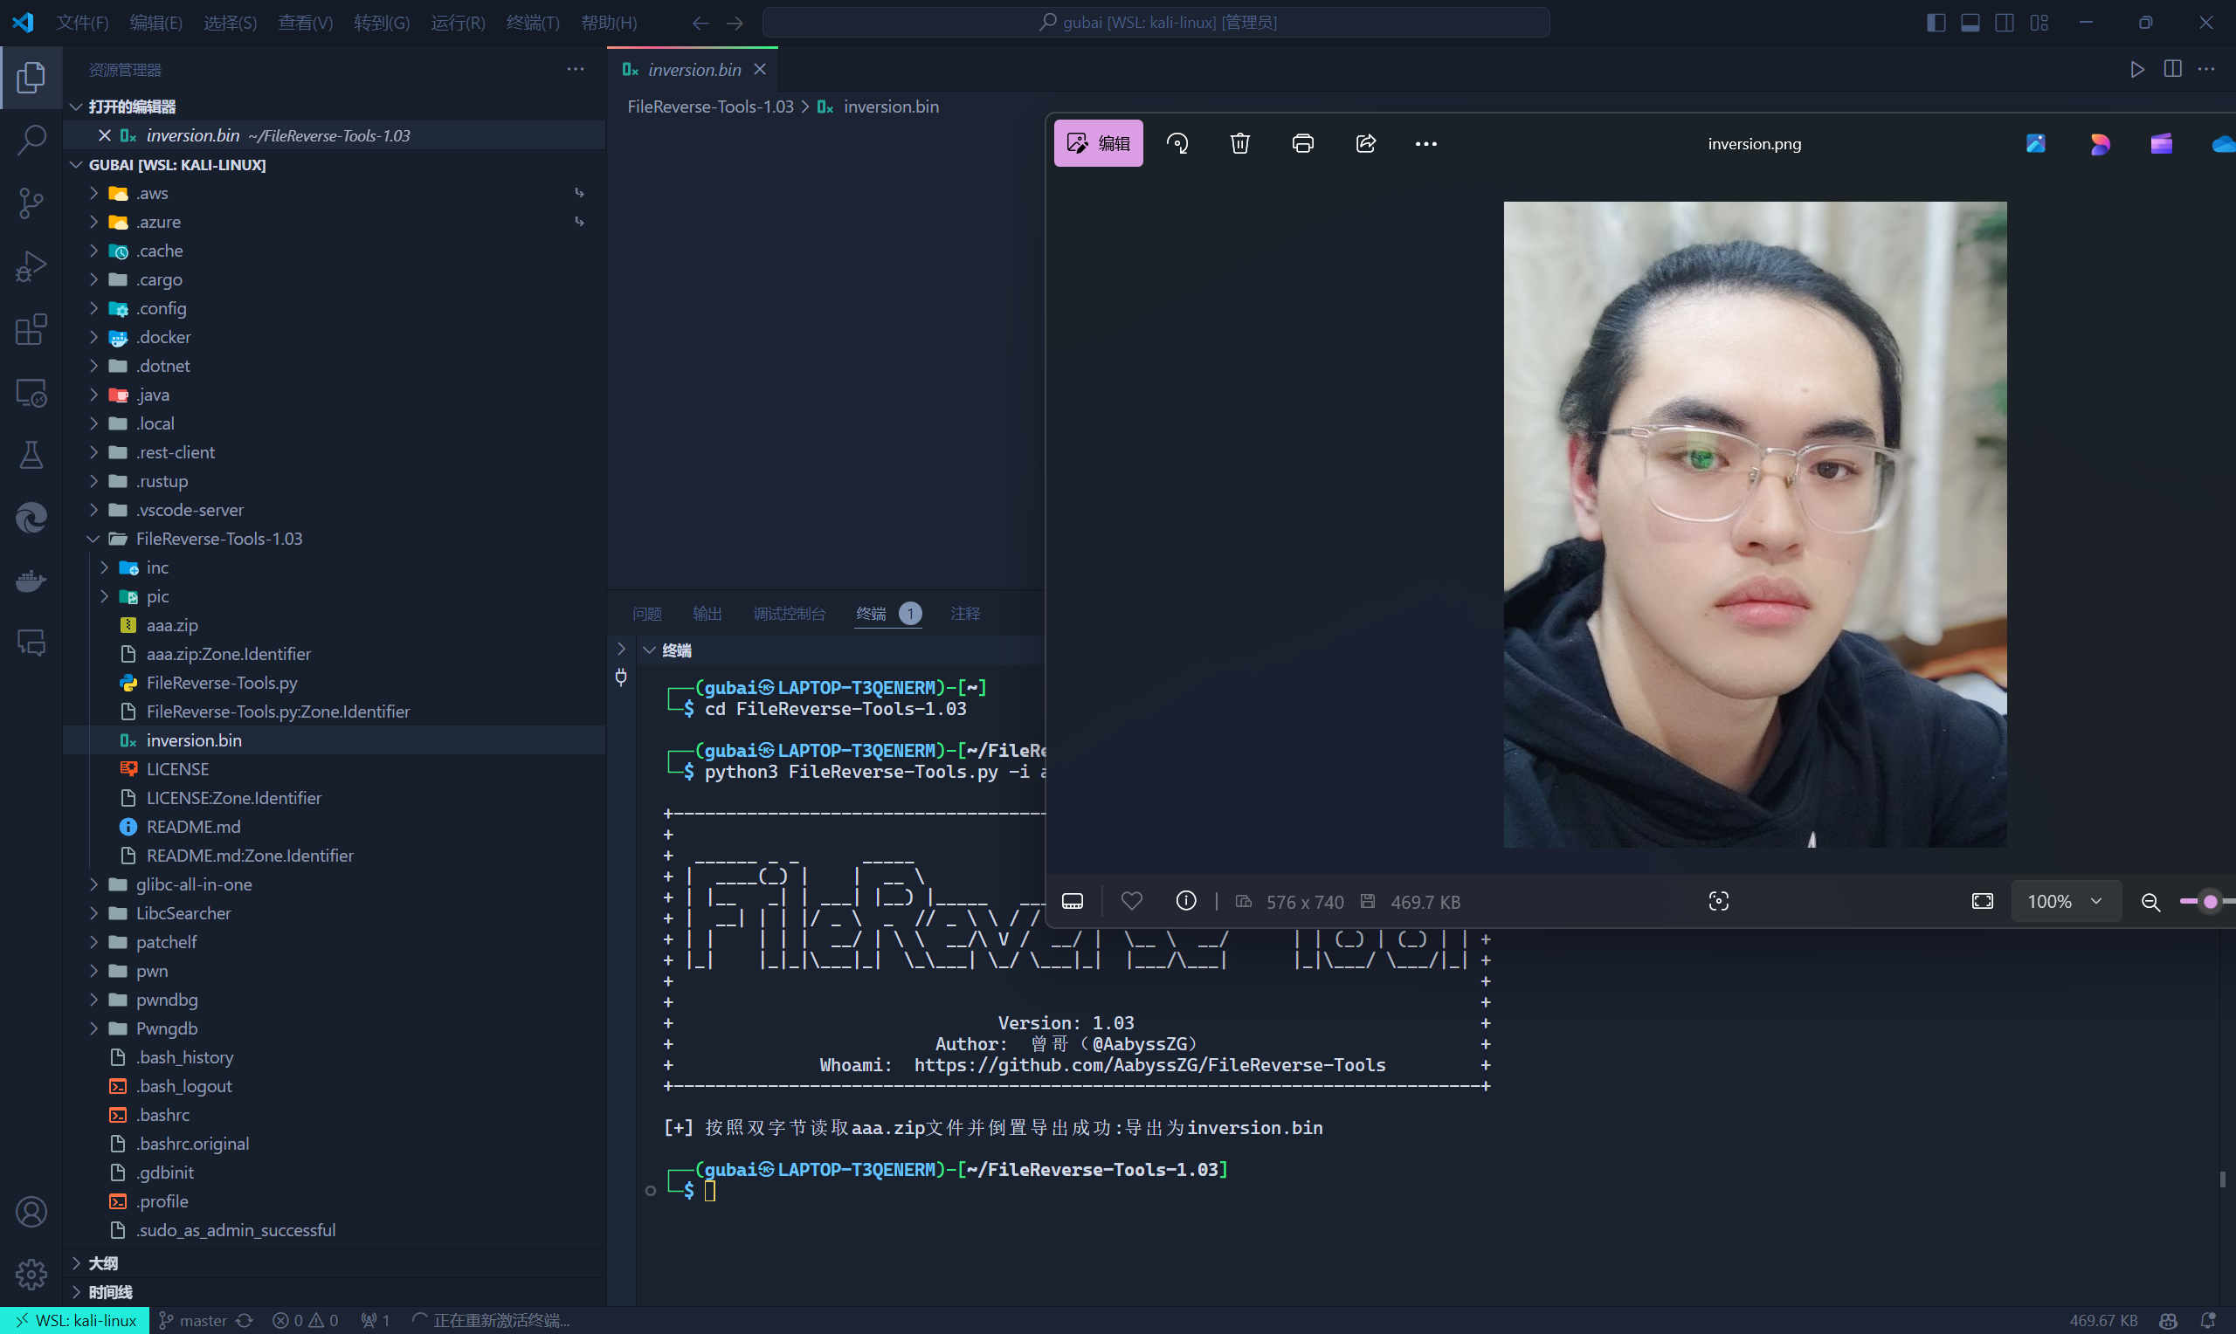Viewport: 2236px width, 1334px height.
Task: Click the WSL: kali-linux remote indicator
Action: (74, 1321)
